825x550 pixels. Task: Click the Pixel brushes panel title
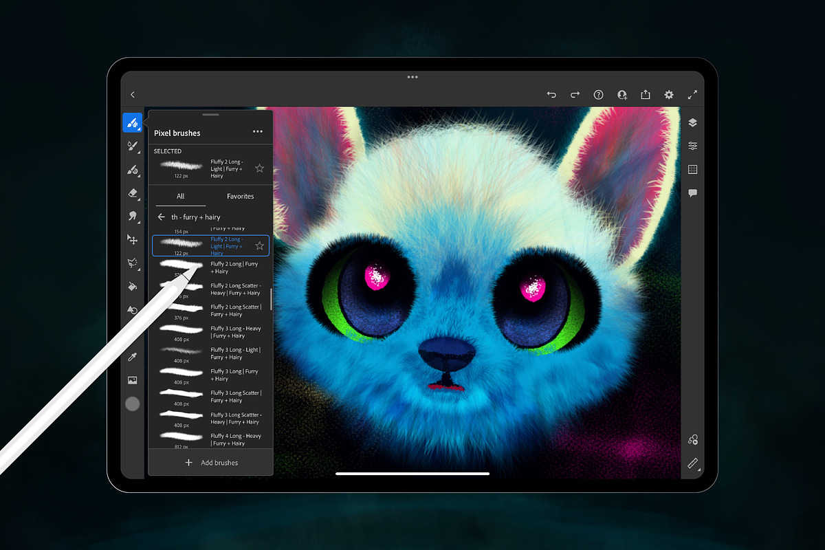177,133
